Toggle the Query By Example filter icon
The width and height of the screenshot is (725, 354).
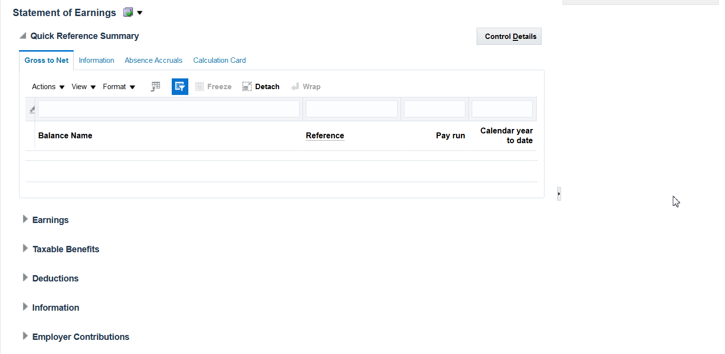(180, 87)
